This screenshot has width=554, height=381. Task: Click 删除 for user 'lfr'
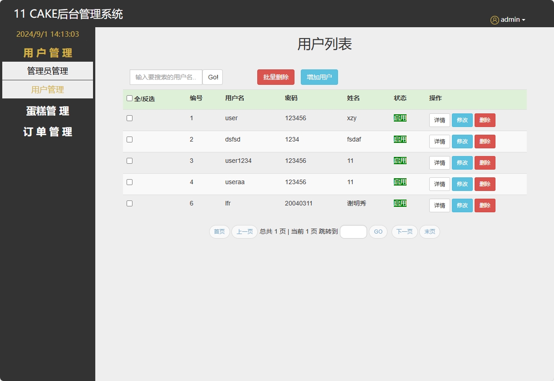[485, 205]
